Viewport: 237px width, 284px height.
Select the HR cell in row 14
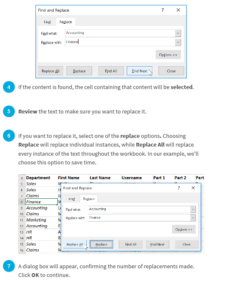41,238
